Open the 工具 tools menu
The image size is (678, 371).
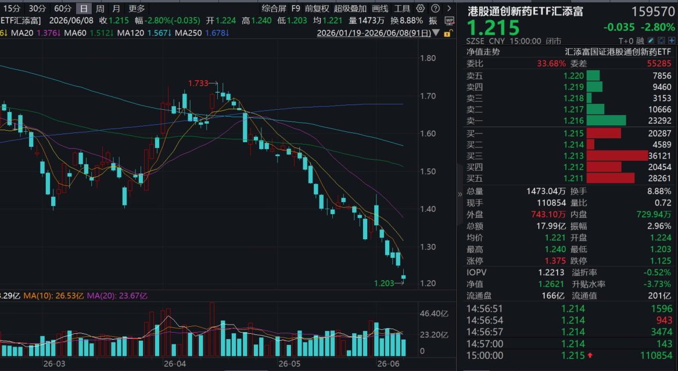[x=401, y=8]
